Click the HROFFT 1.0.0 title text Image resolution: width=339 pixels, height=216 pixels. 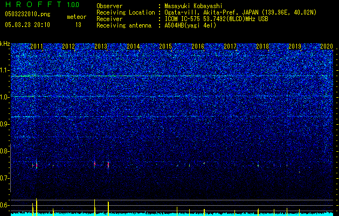pos(42,4)
